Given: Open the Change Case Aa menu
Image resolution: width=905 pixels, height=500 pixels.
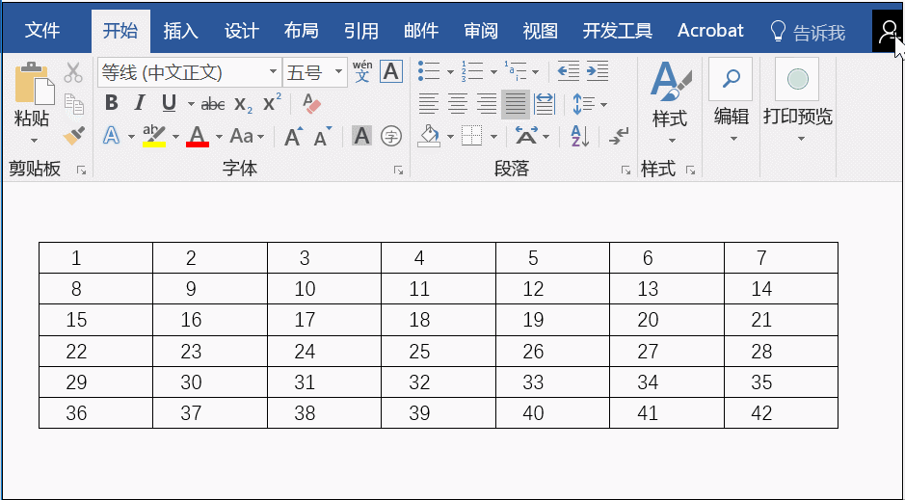Looking at the screenshot, I should click(x=247, y=137).
